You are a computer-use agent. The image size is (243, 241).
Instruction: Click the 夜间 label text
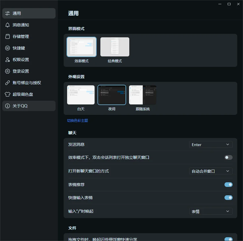coord(112,109)
